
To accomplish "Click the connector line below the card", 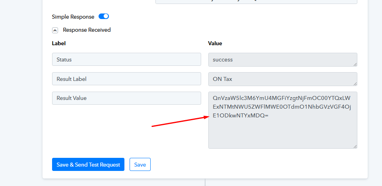I will pos(205,182).
